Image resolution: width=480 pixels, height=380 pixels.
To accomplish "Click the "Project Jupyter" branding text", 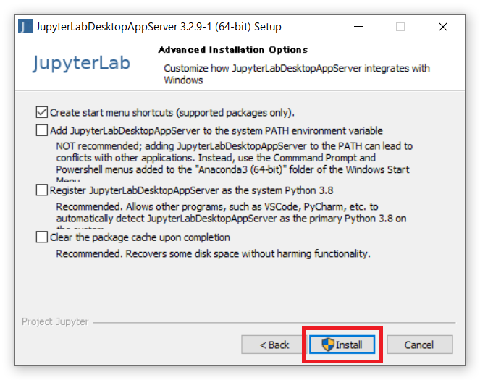I will pyautogui.click(x=54, y=321).
